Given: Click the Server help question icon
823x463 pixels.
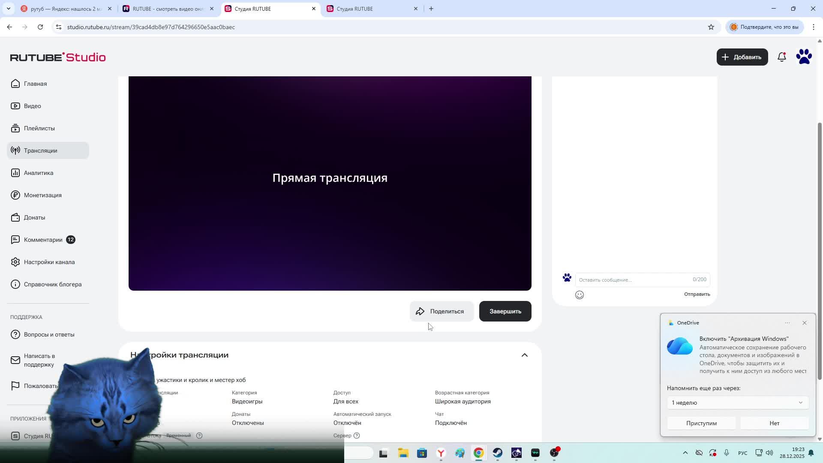Looking at the screenshot, I should click(357, 436).
